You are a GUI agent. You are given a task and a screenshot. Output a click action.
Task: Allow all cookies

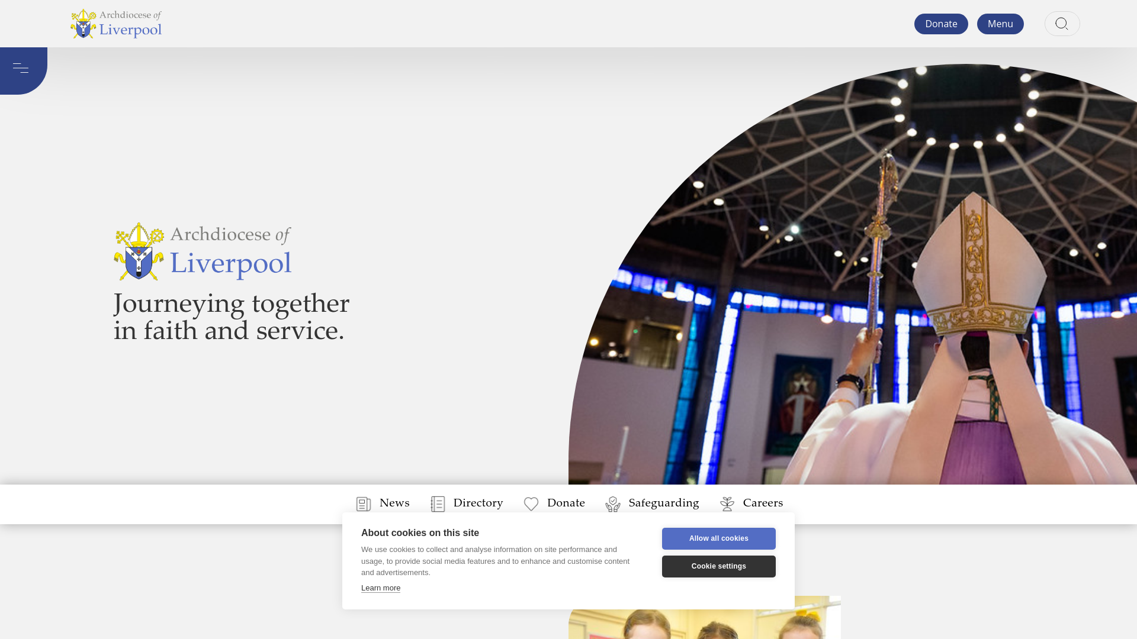(x=719, y=538)
